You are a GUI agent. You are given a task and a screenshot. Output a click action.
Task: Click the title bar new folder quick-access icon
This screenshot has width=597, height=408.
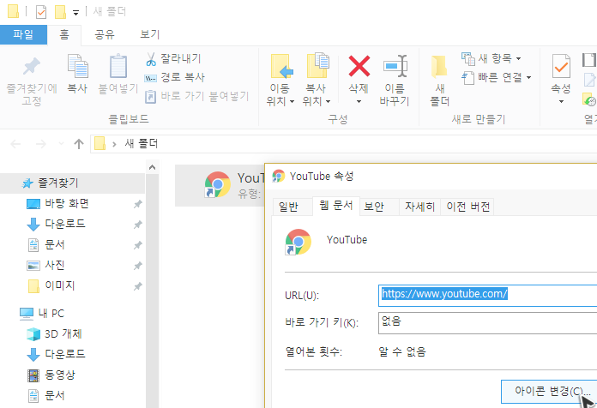pos(60,12)
